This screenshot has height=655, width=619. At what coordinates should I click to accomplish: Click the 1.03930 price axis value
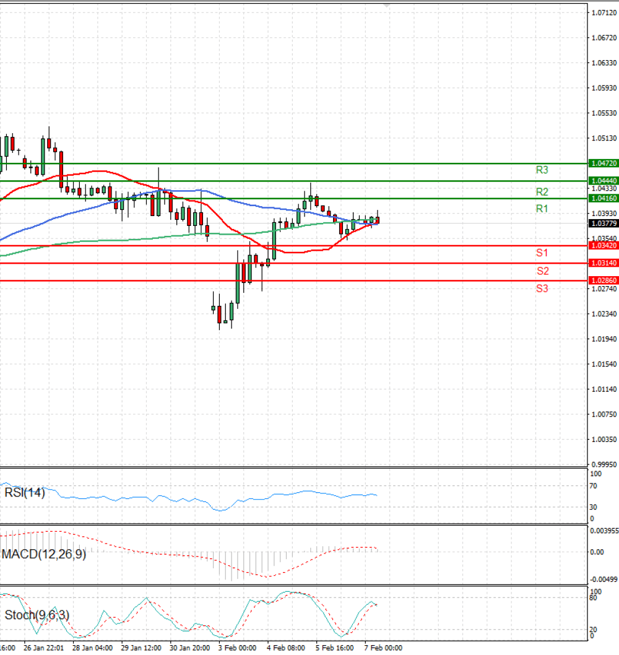(604, 214)
